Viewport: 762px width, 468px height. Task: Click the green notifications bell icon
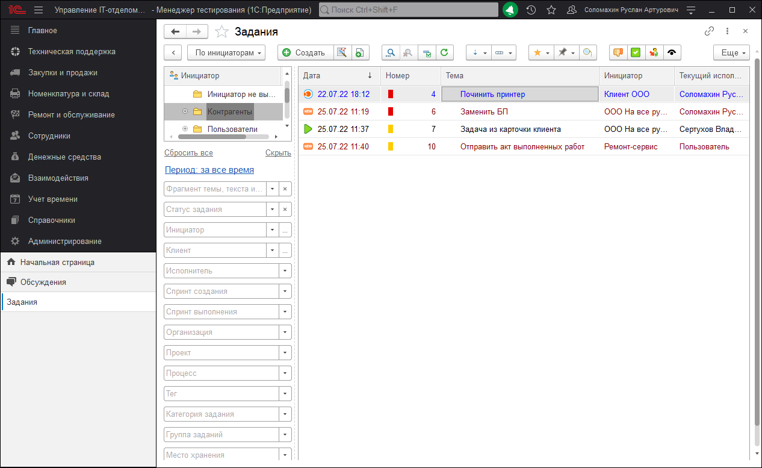coord(510,10)
